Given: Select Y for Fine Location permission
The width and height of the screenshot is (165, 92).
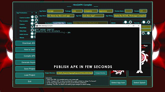Looking at the screenshot, I should (32, 20).
